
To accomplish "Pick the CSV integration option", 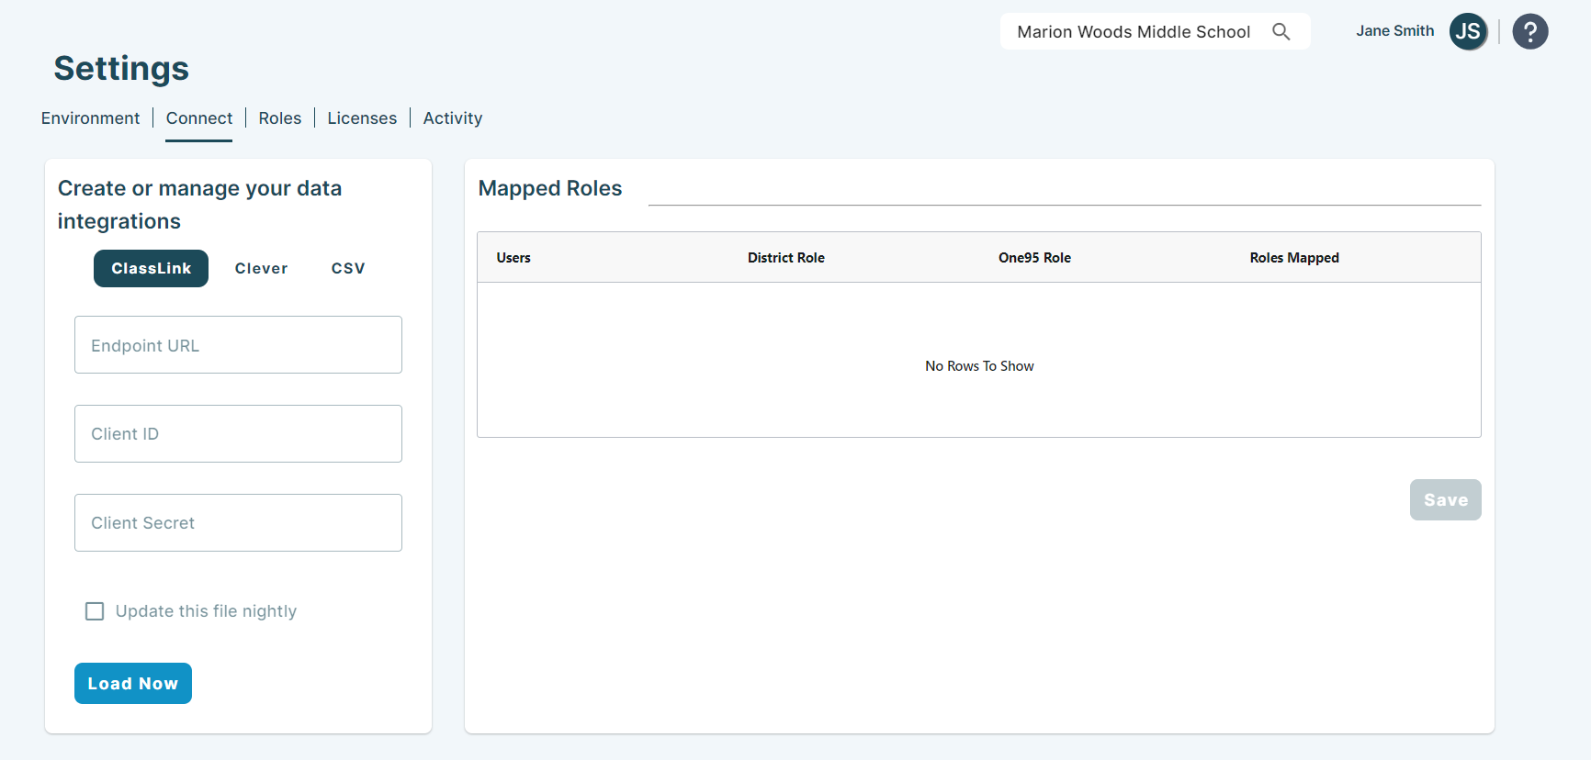I will [348, 268].
